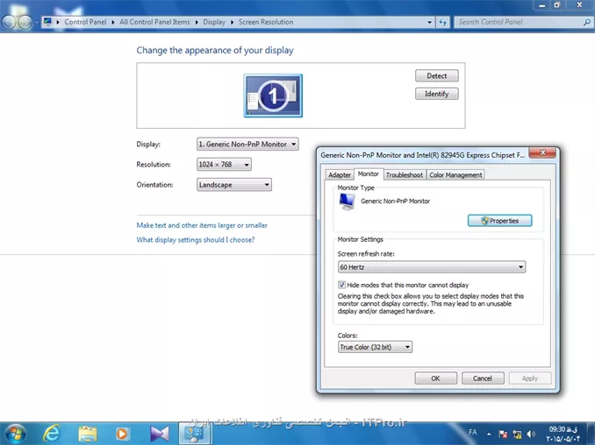
Task: Click All Control Panel Items breadcrumb
Action: coord(154,22)
